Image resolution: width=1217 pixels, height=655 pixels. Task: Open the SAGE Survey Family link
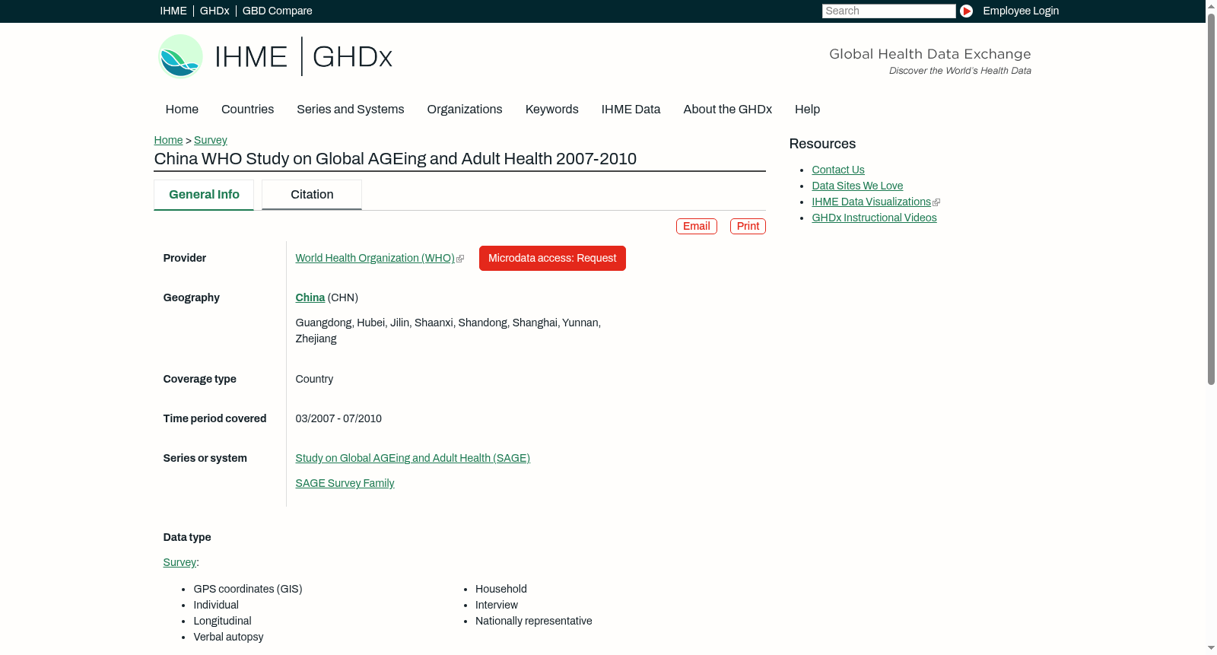pos(345,483)
